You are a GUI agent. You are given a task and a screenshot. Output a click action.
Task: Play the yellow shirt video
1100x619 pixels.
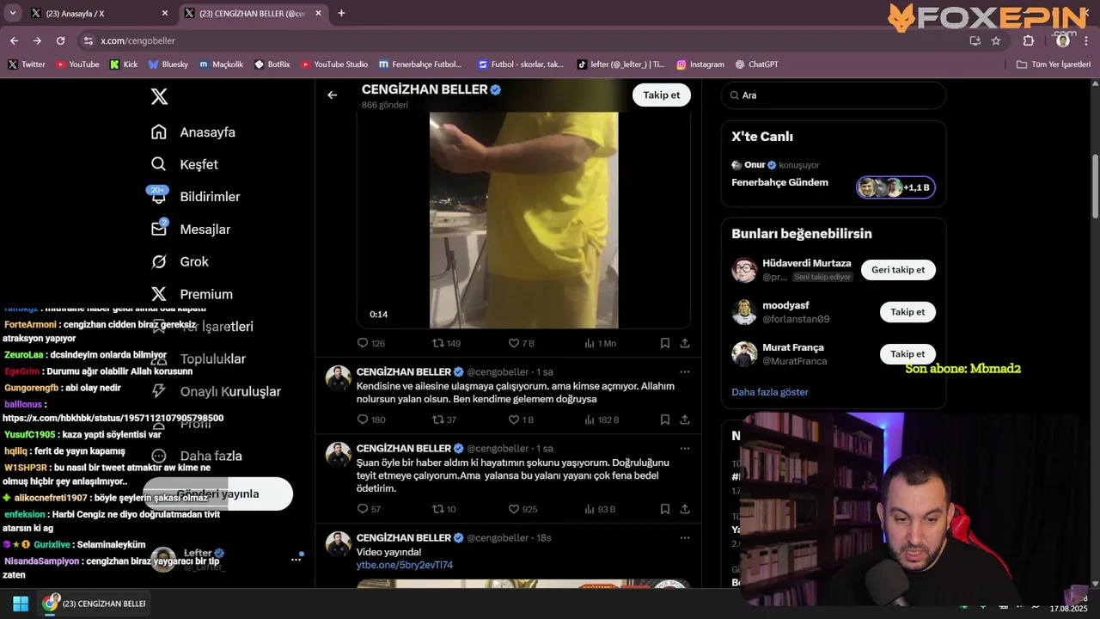(523, 220)
